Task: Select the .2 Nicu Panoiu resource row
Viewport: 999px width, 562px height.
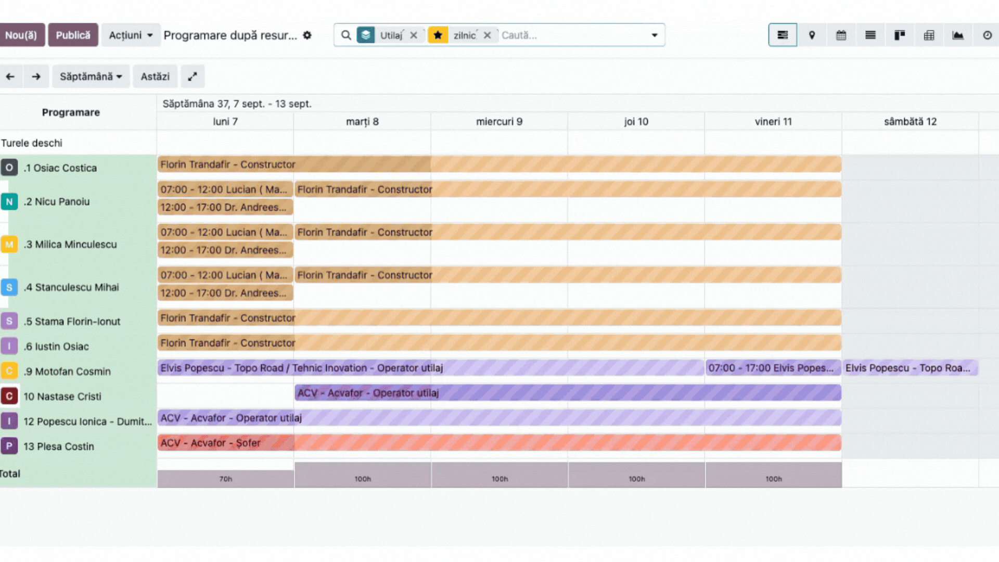Action: pyautogui.click(x=78, y=201)
